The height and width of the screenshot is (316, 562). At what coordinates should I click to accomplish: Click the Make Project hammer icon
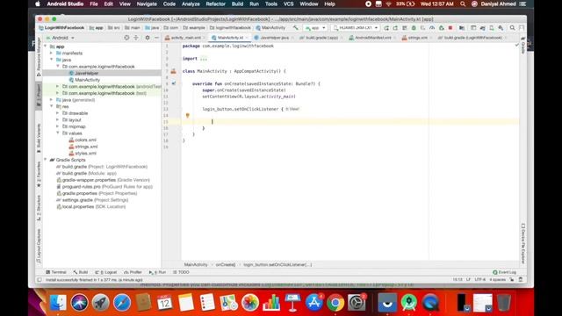295,27
